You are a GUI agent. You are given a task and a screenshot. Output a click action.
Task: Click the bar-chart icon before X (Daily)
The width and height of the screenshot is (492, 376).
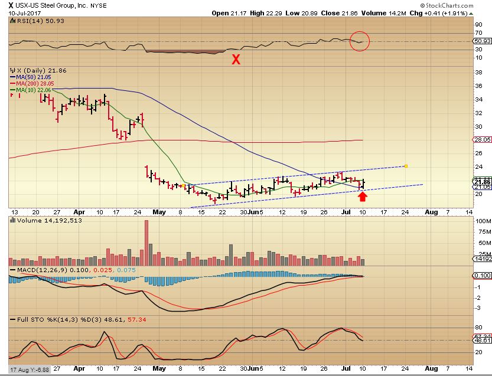(x=12, y=71)
